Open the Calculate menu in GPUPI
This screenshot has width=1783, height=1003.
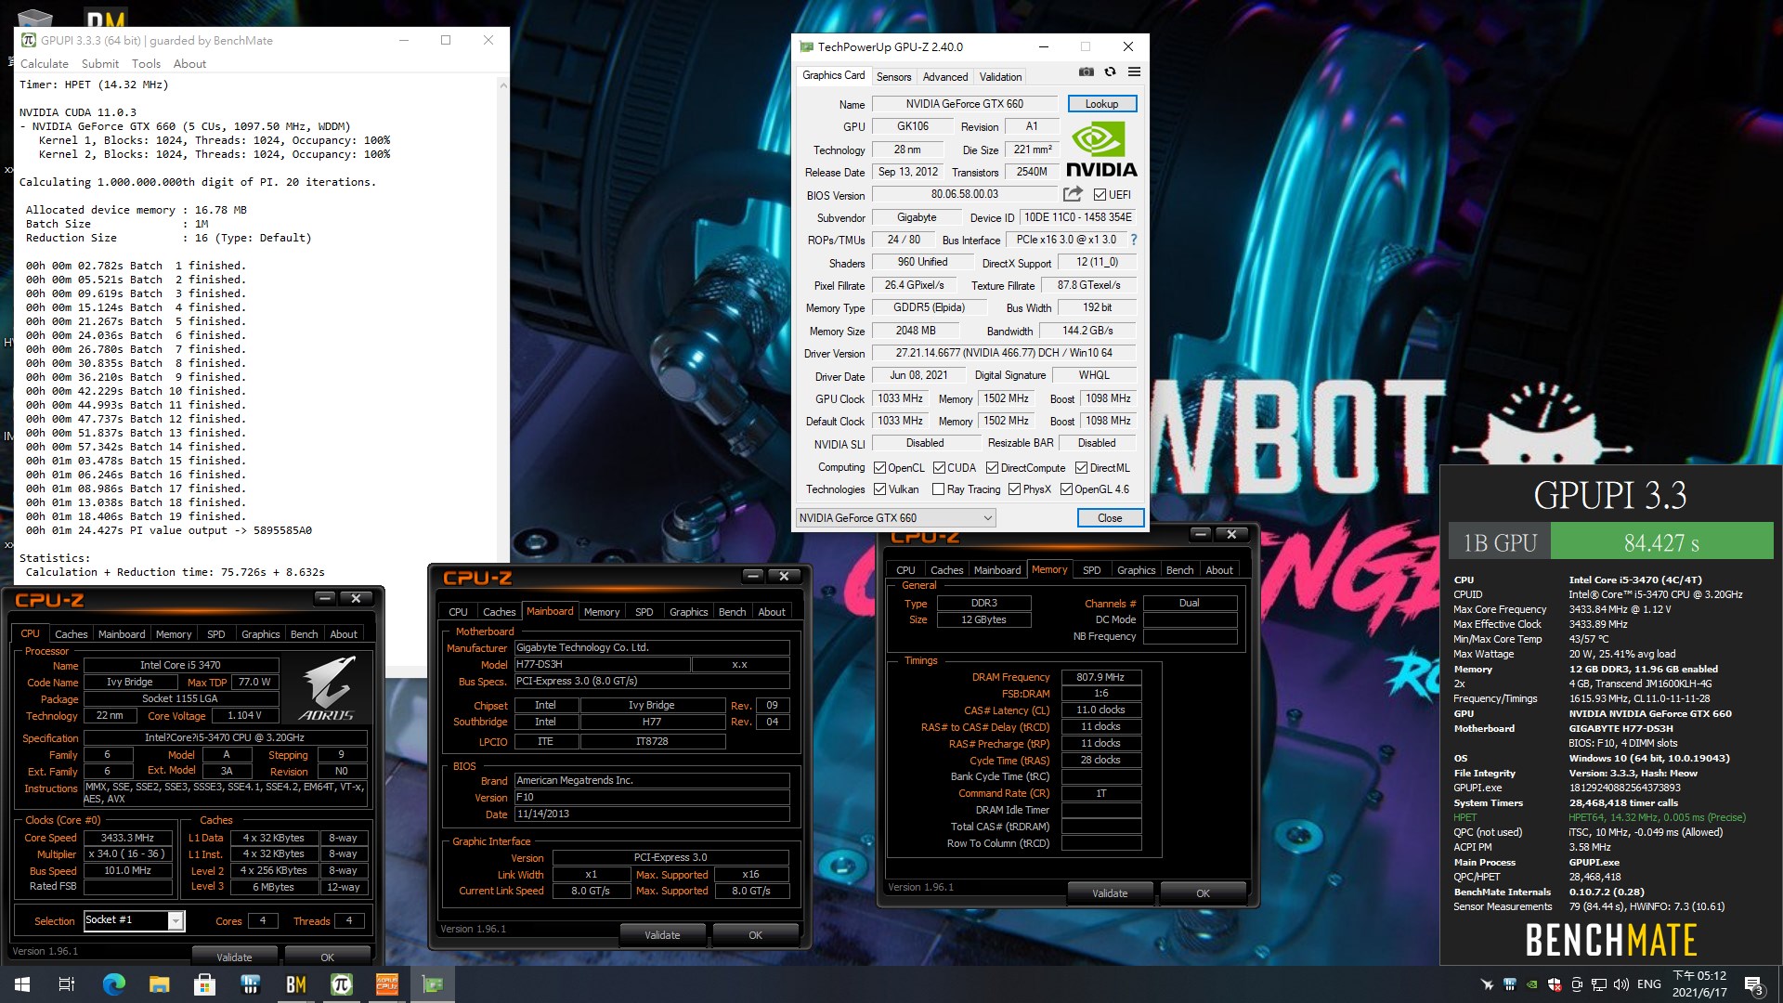click(x=44, y=64)
